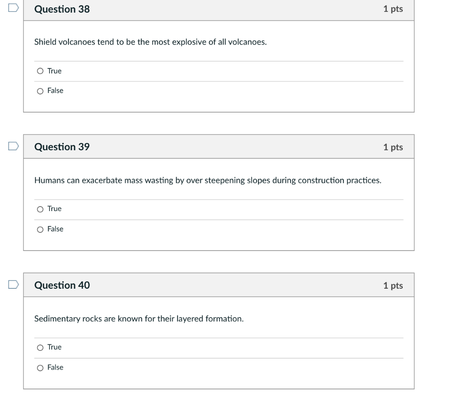Image resolution: width=465 pixels, height=404 pixels.
Task: Click the word True under Question 39
Action: coord(54,209)
